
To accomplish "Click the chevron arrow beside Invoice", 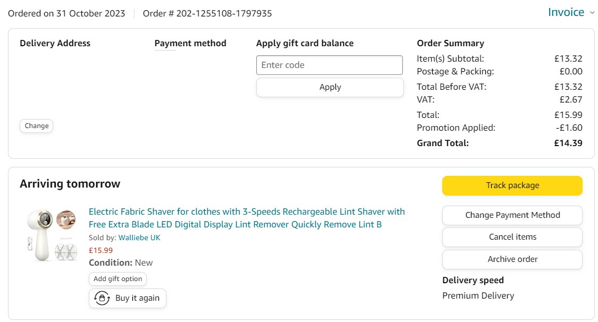I will point(592,13).
